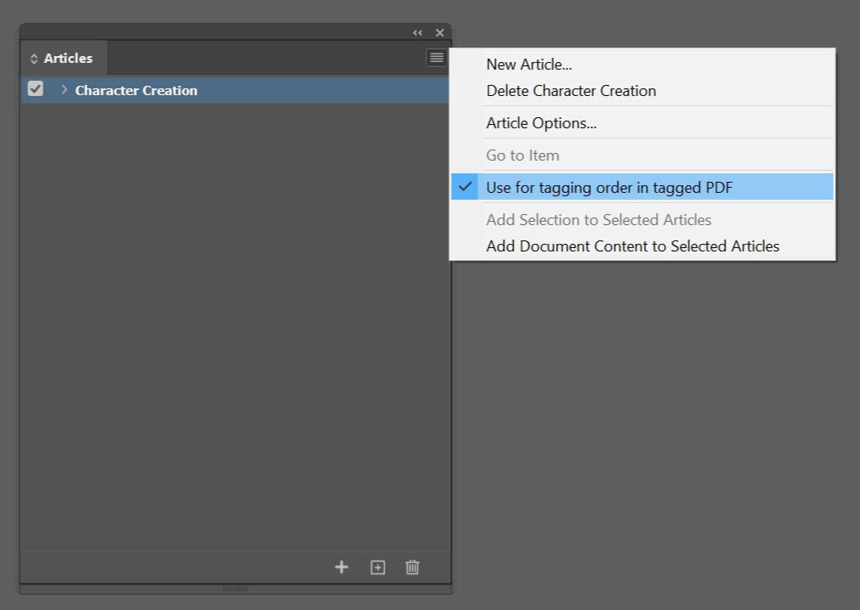Click the boxed-plus add selection icon
The width and height of the screenshot is (860, 610).
pos(377,567)
